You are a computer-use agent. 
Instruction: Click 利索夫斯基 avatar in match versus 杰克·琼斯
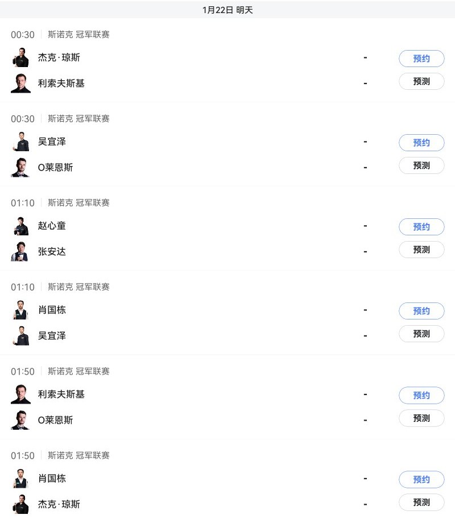point(20,84)
